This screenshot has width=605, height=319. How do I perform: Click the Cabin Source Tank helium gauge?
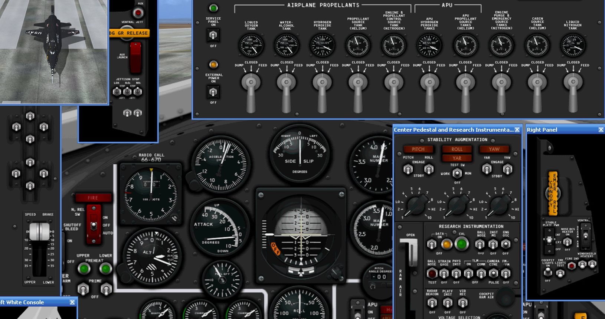(x=537, y=45)
